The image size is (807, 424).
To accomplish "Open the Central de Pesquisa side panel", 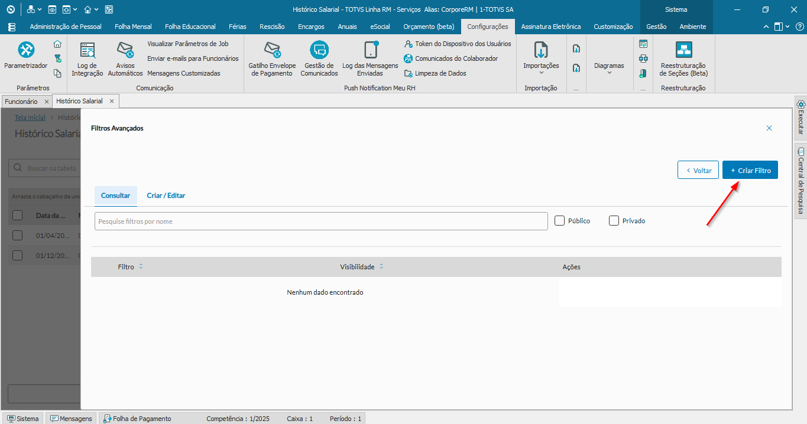I will pyautogui.click(x=801, y=181).
